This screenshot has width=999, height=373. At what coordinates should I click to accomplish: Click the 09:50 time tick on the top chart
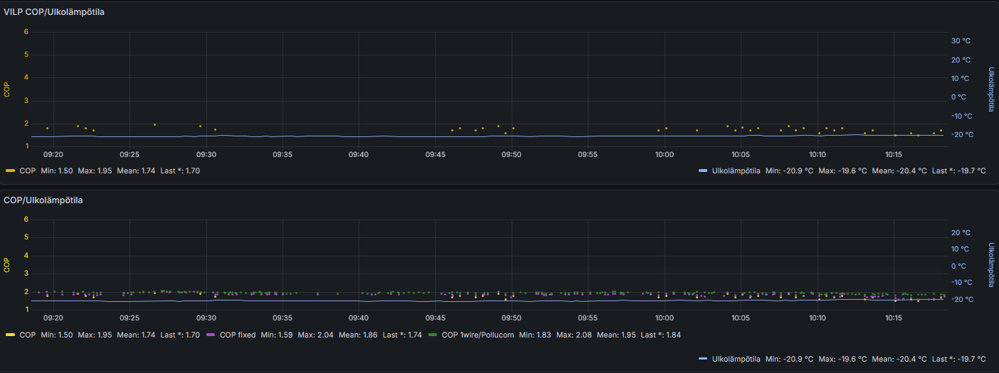coord(511,154)
